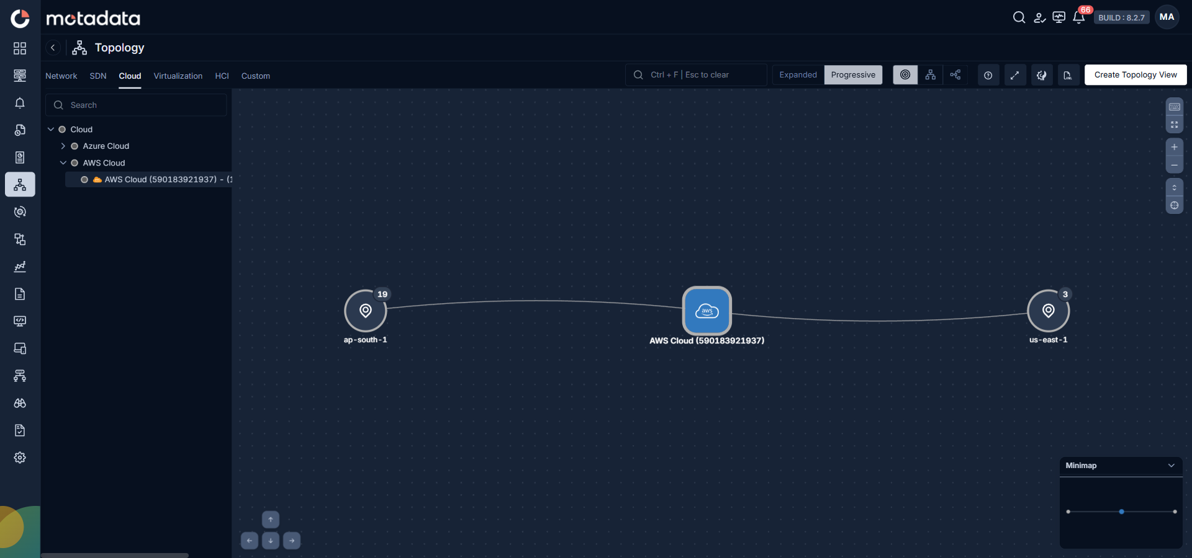Select AWS Cloud (590183921937) tree row
This screenshot has width=1192, height=558.
point(149,180)
